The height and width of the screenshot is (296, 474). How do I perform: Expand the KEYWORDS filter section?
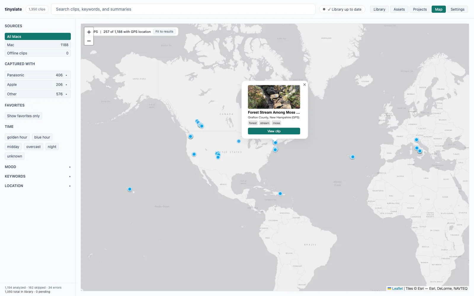tap(38, 176)
